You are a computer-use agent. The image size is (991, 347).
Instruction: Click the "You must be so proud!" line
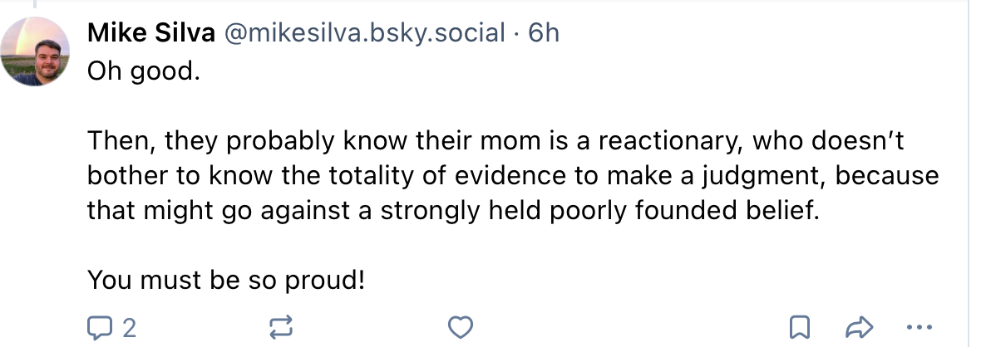click(x=226, y=279)
